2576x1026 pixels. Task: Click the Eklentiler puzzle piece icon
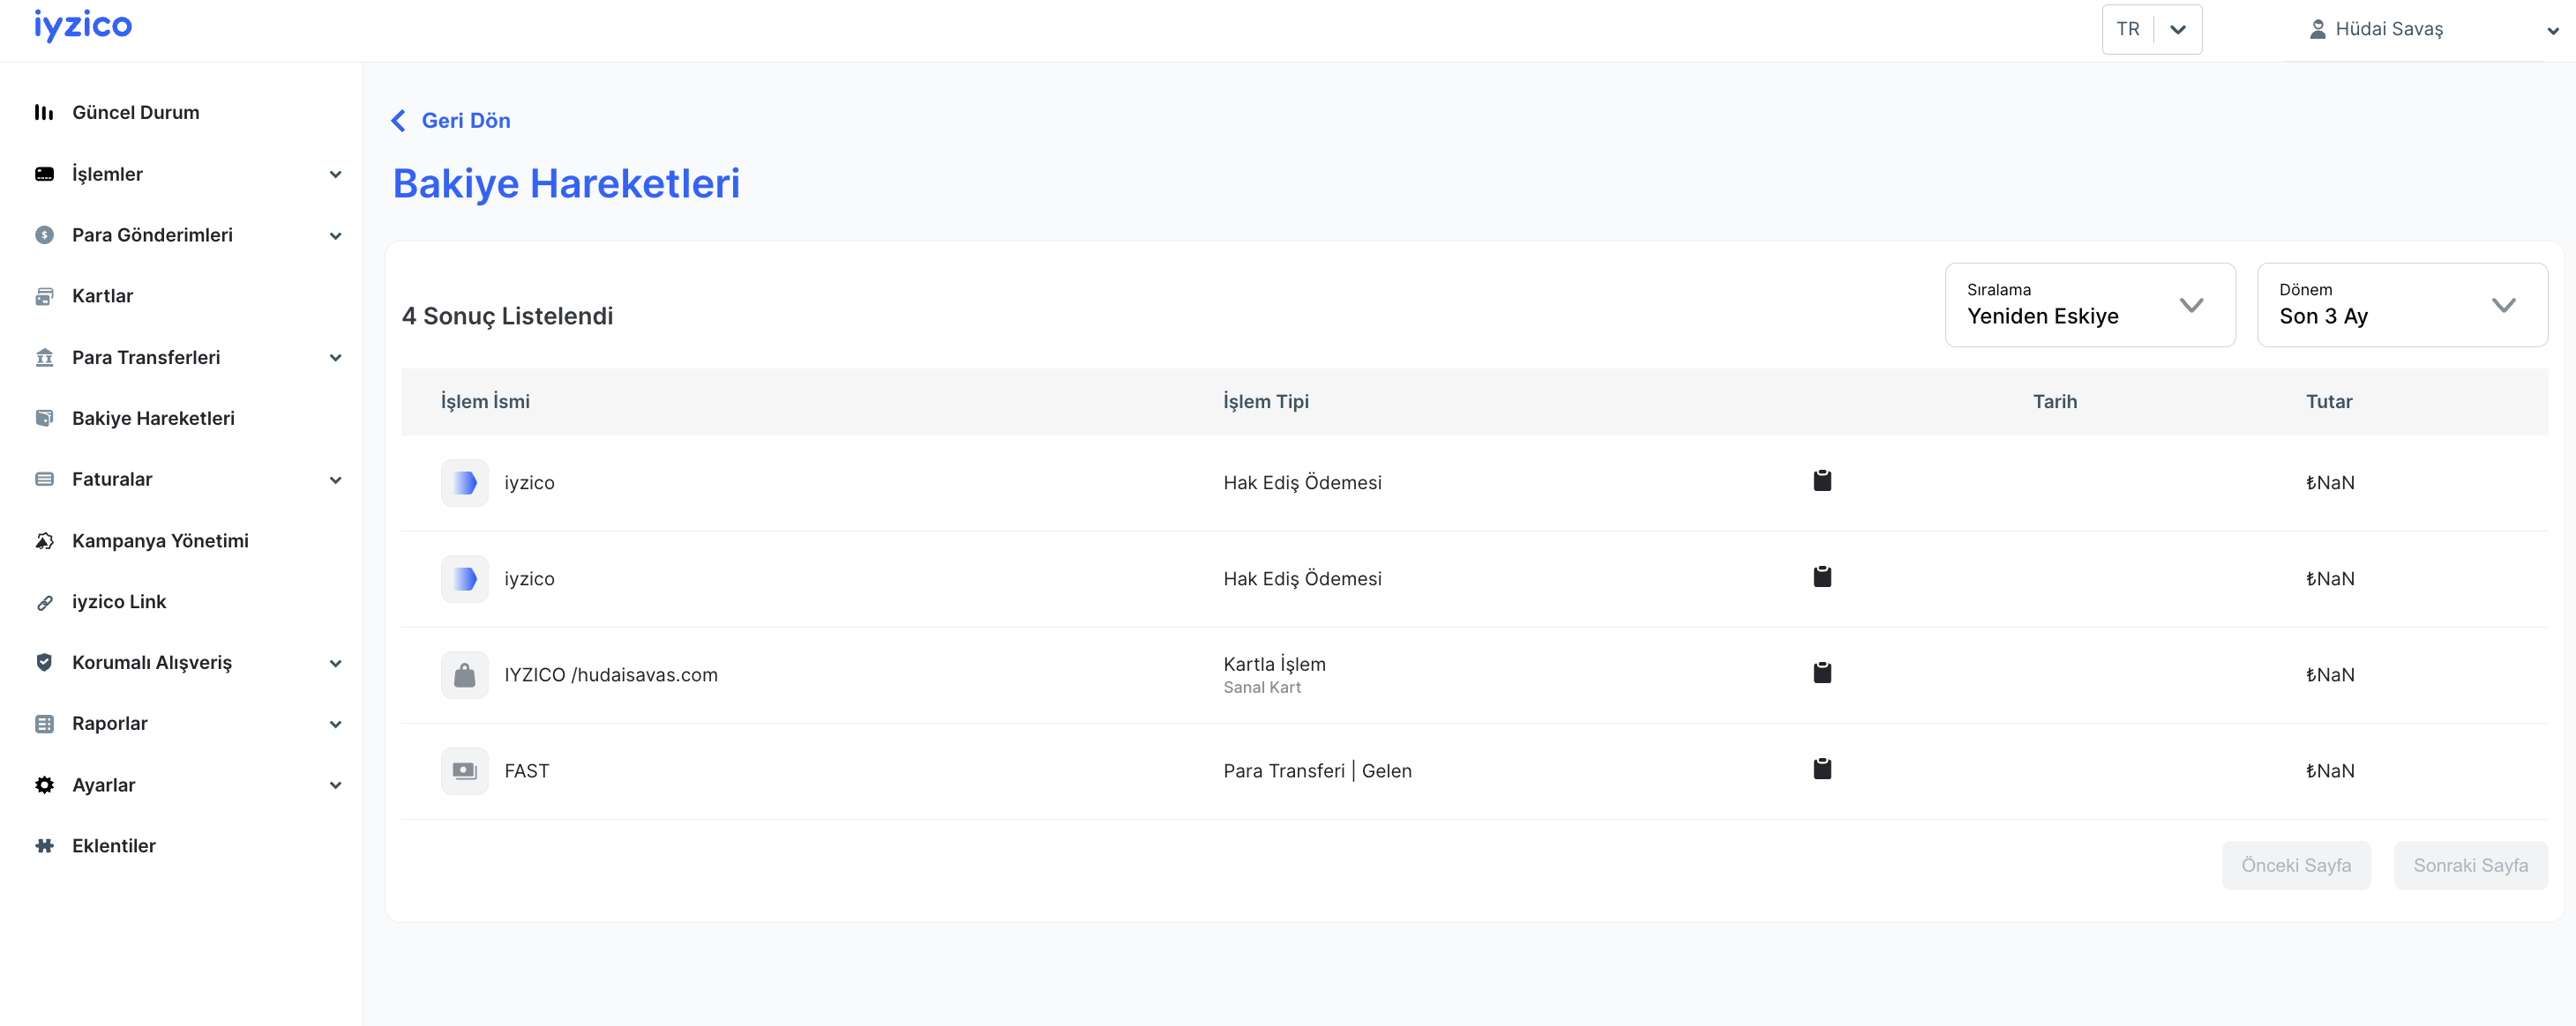tap(44, 846)
